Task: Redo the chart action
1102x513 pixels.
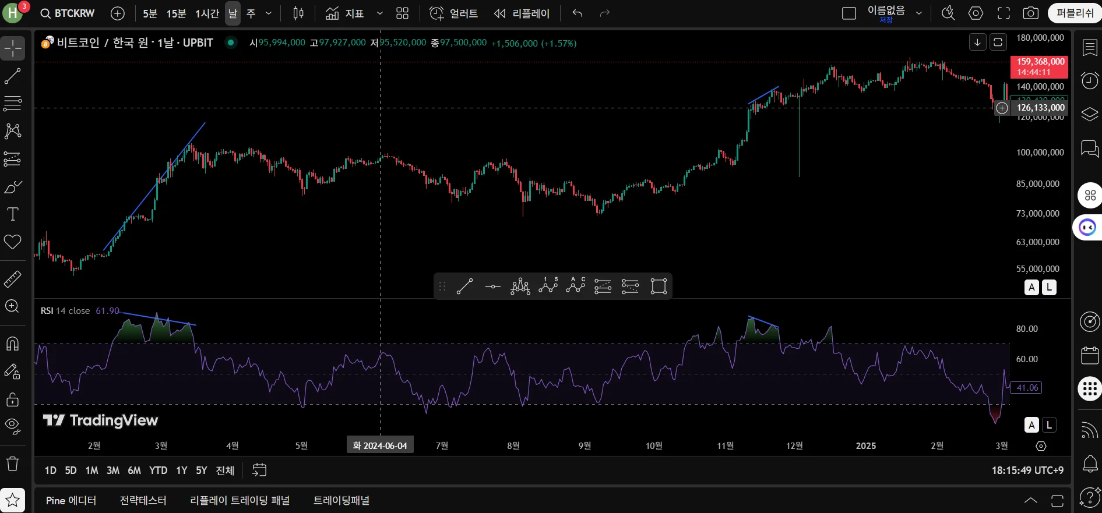Action: (x=605, y=13)
